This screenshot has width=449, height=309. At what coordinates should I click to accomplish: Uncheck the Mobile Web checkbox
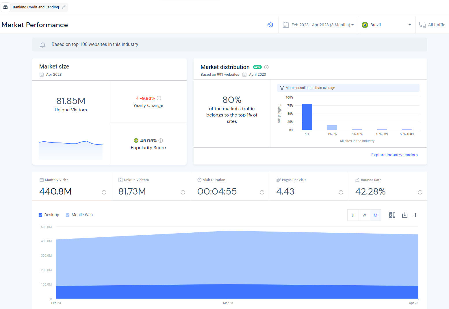pyautogui.click(x=68, y=215)
